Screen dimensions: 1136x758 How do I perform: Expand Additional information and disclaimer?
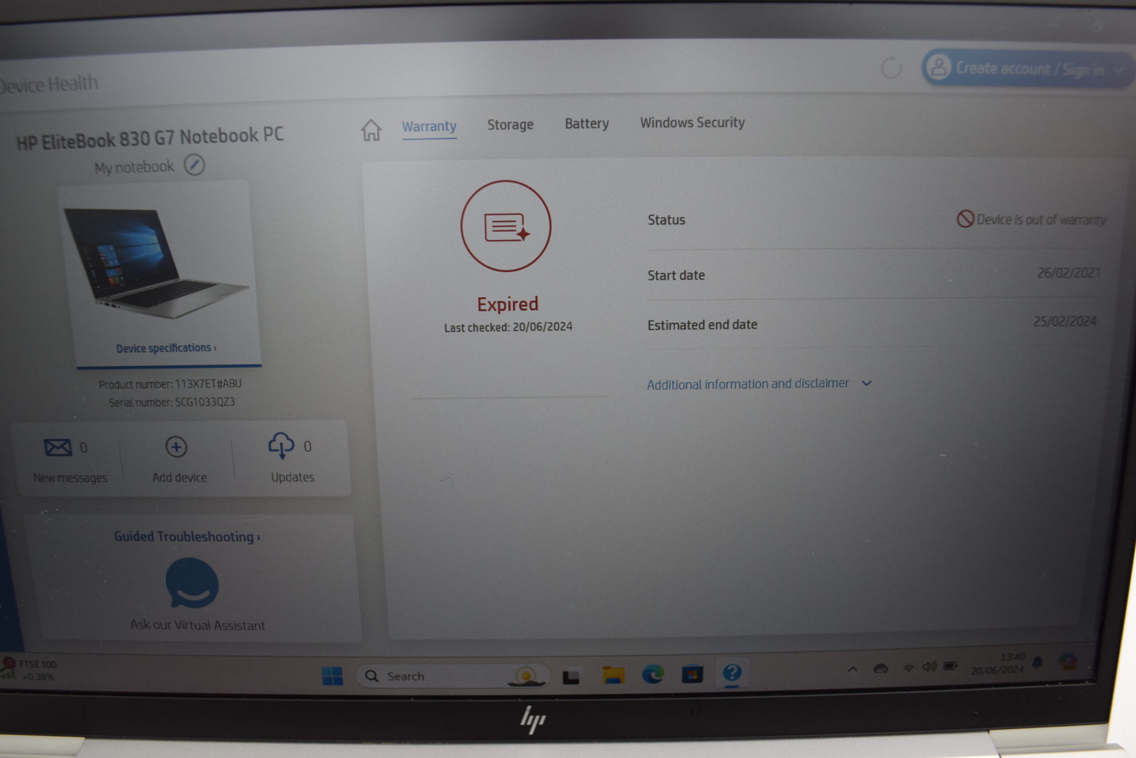coord(759,384)
